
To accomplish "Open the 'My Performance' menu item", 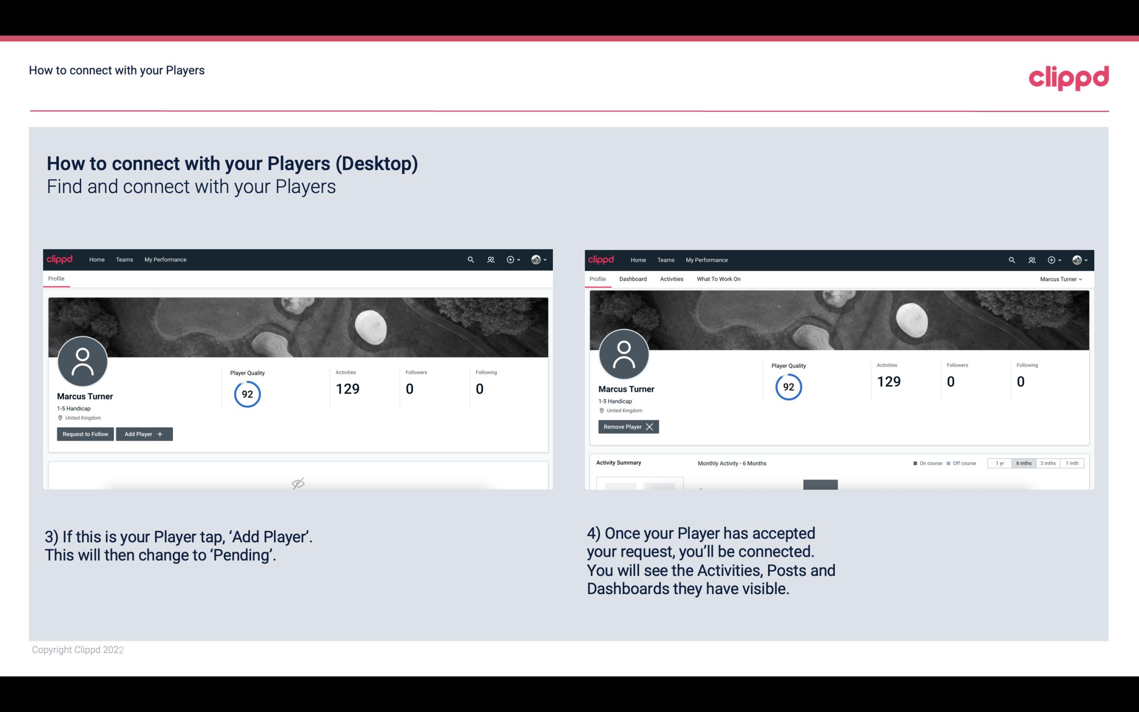I will tap(164, 259).
